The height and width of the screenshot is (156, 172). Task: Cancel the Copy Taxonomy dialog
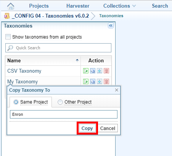coord(108,128)
